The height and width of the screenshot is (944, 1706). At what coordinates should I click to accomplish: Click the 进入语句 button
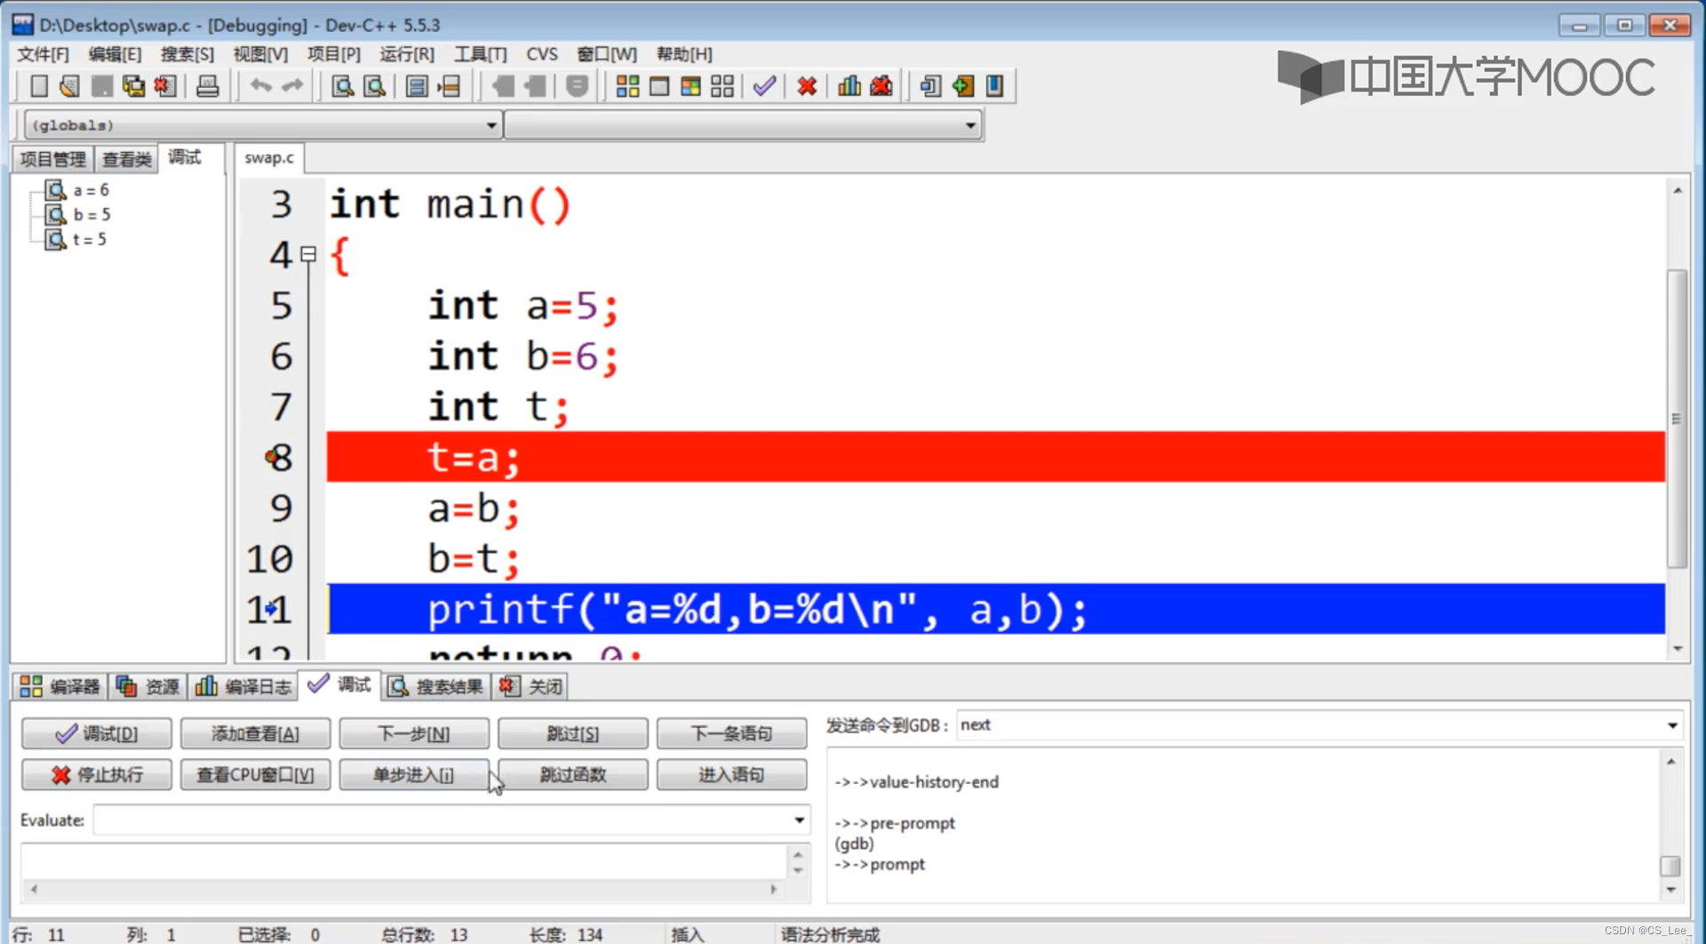(x=732, y=775)
